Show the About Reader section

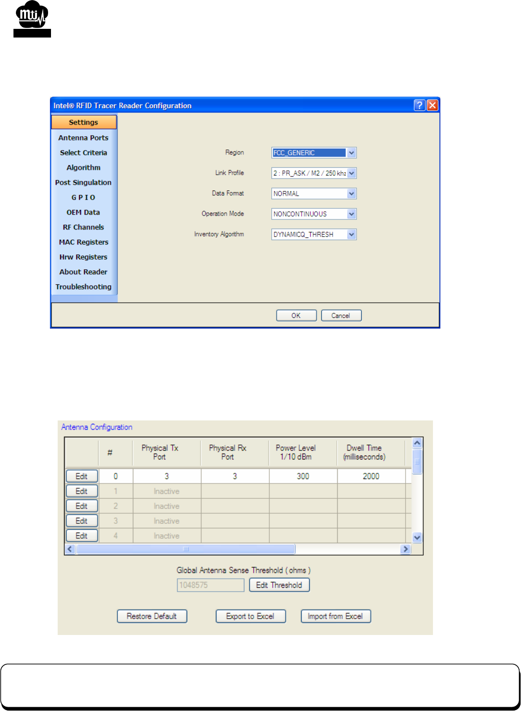coord(84,272)
